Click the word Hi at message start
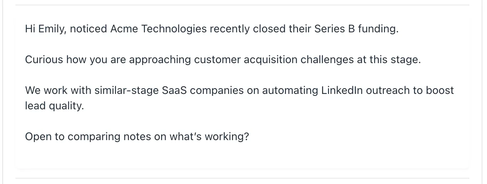 click(x=30, y=29)
